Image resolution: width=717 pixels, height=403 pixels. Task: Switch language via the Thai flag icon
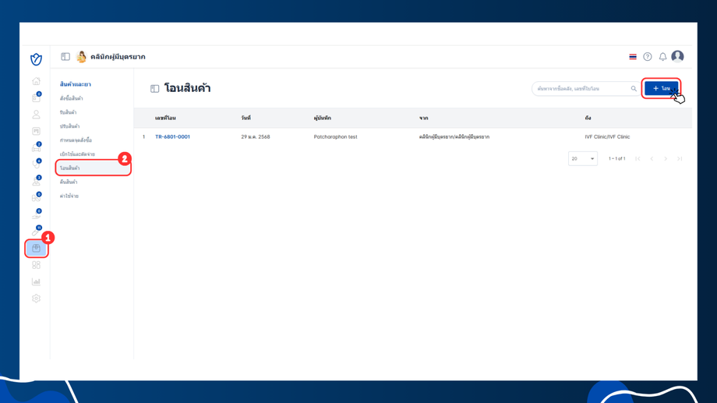tap(633, 57)
